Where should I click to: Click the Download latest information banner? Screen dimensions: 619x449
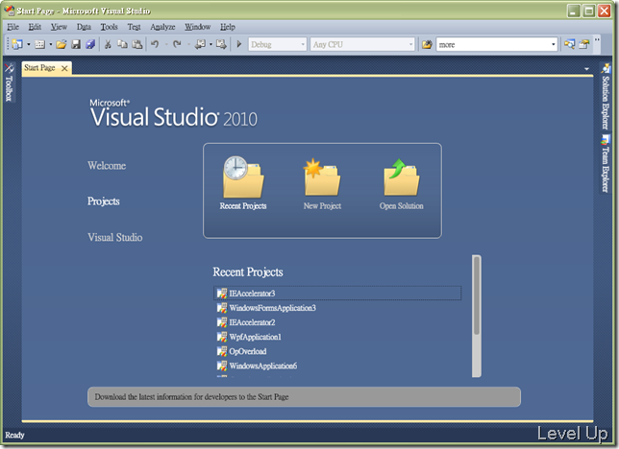point(304,397)
